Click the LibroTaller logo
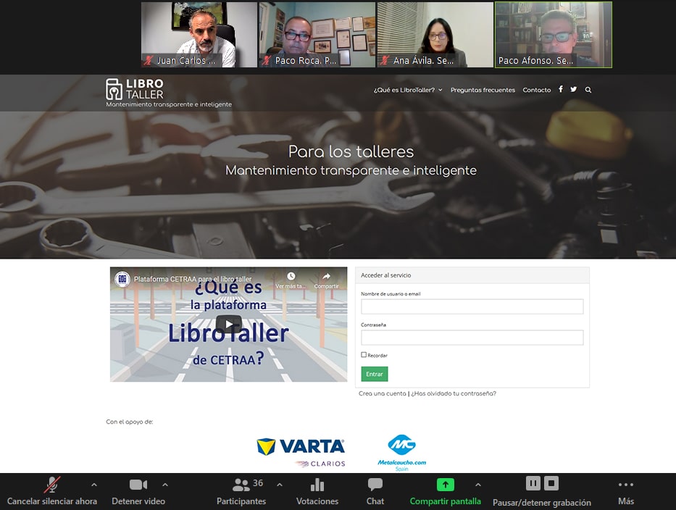This screenshot has height=510, width=676. coord(135,89)
